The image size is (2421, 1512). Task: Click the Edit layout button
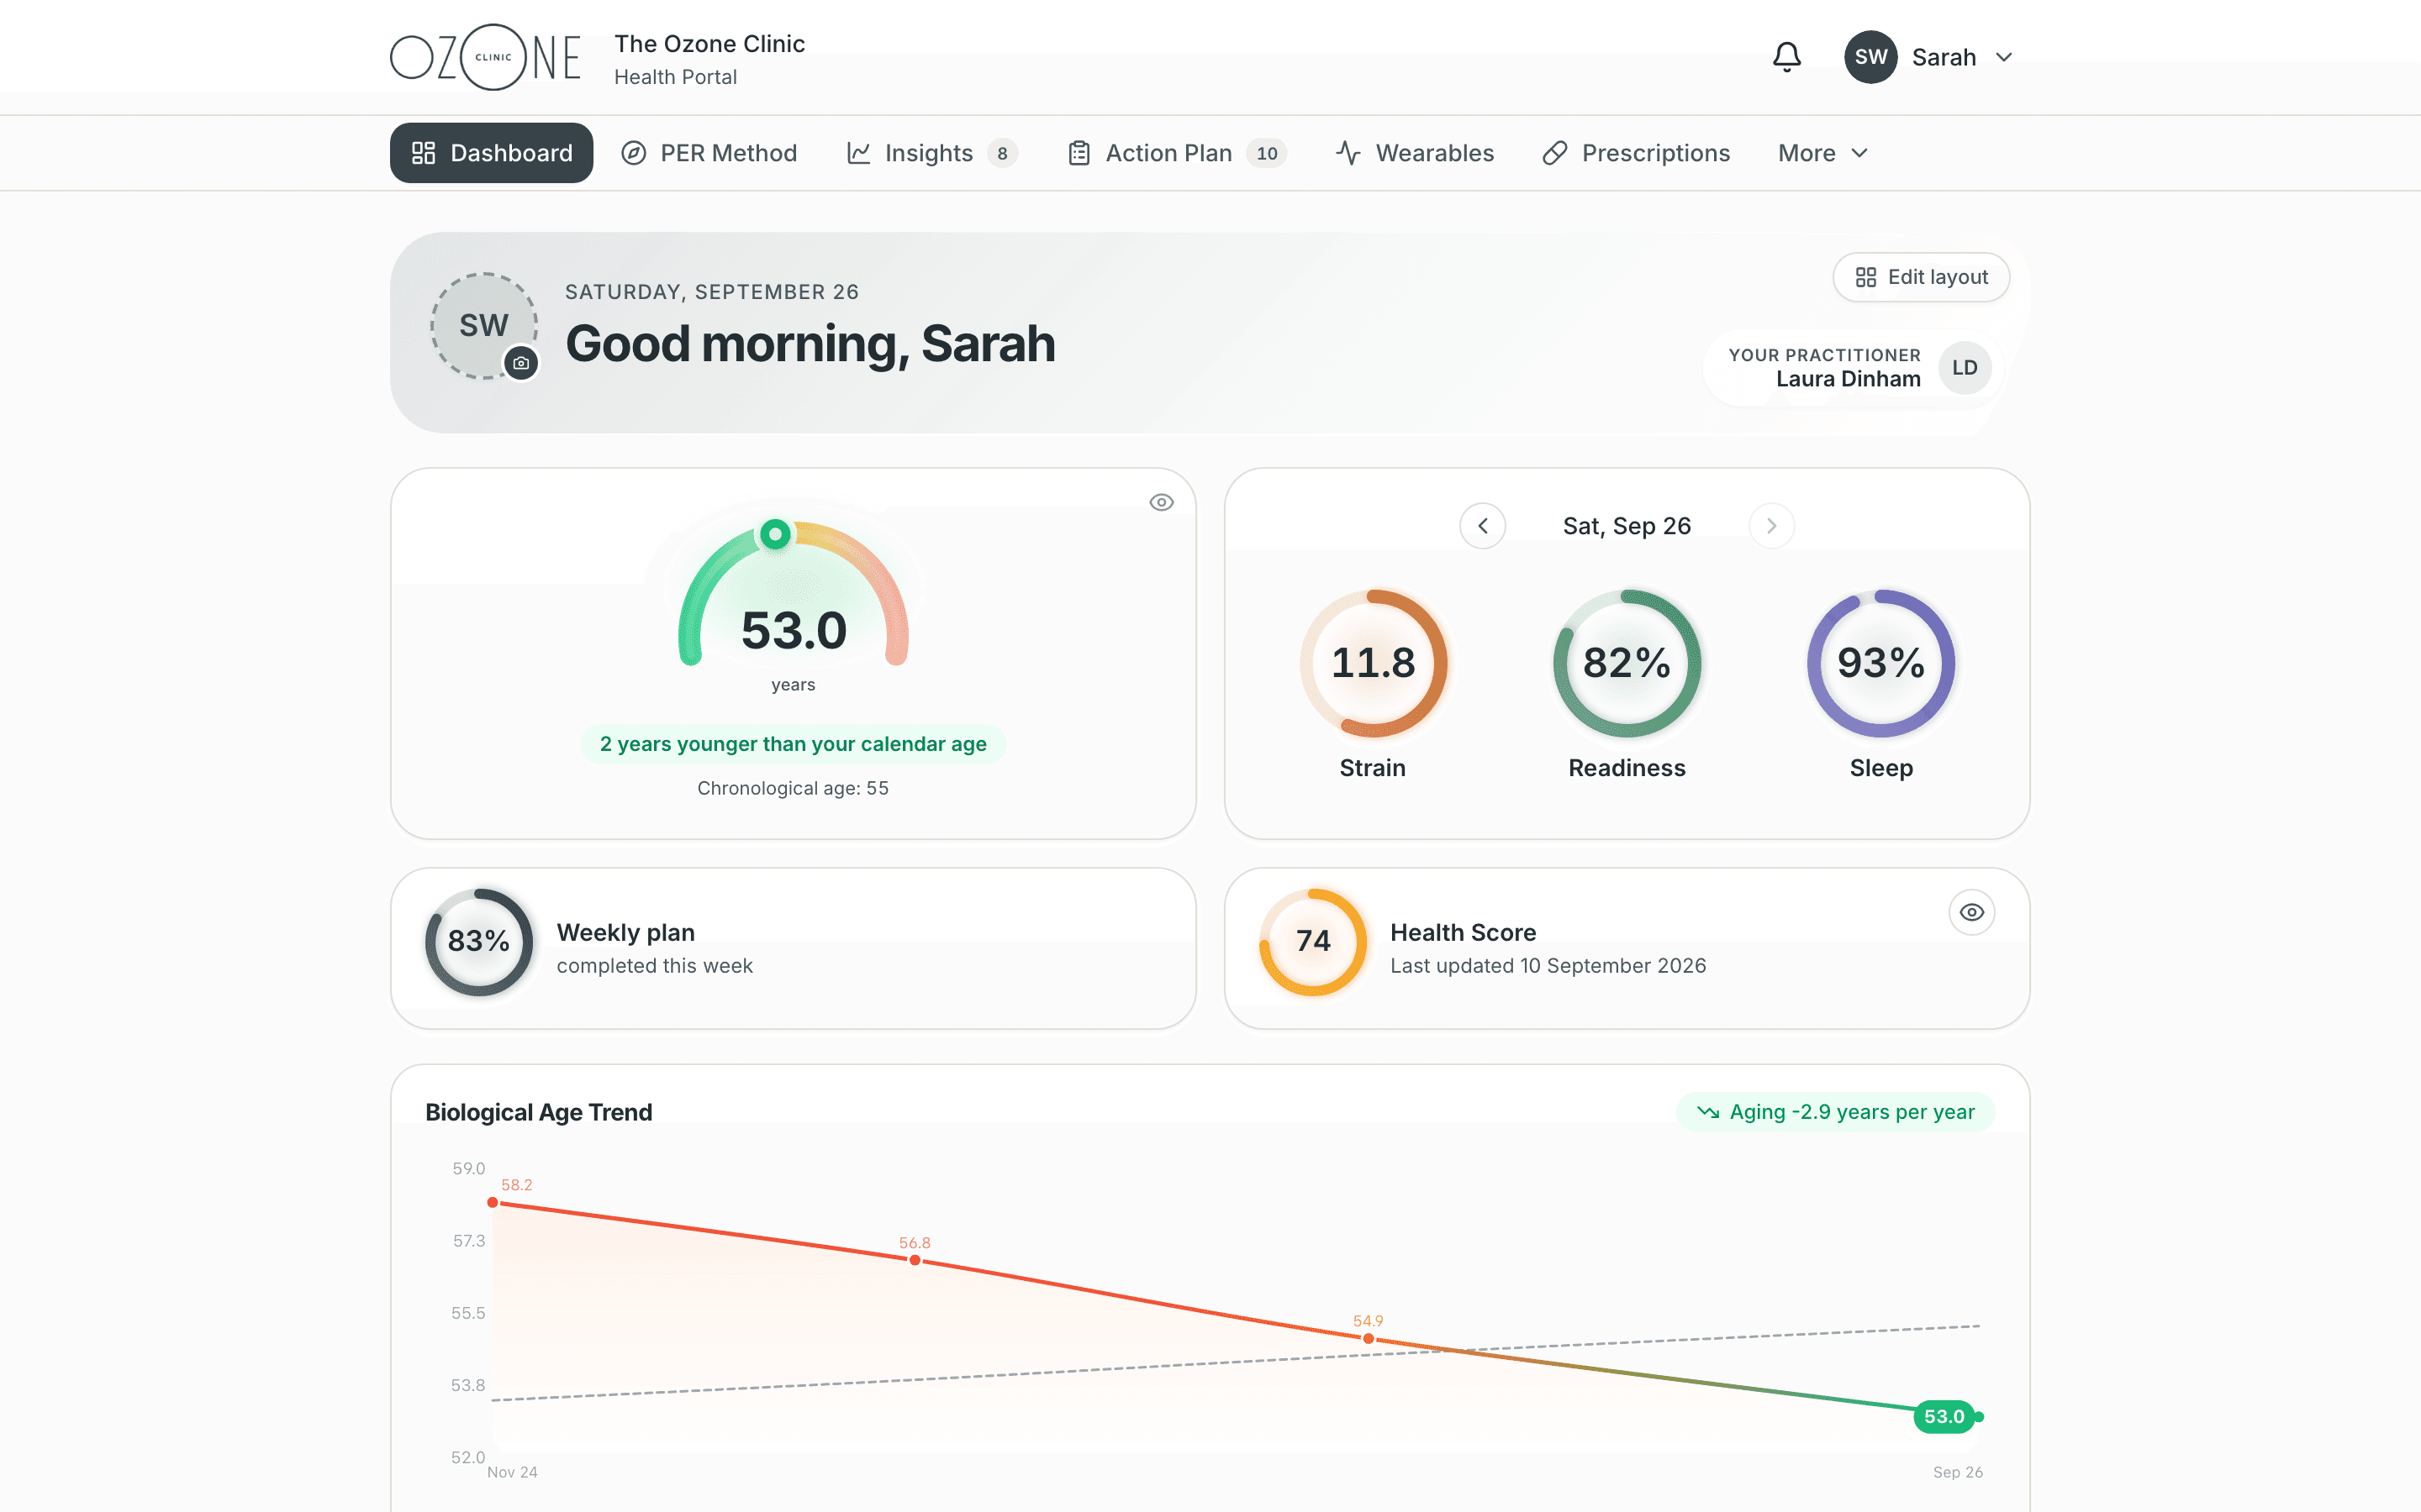click(1921, 277)
